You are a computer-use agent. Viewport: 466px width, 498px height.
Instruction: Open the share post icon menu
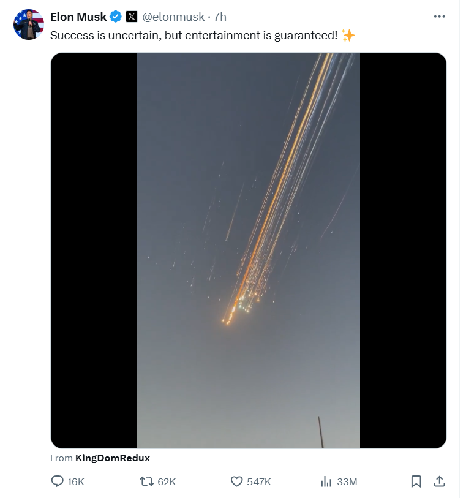click(x=439, y=481)
